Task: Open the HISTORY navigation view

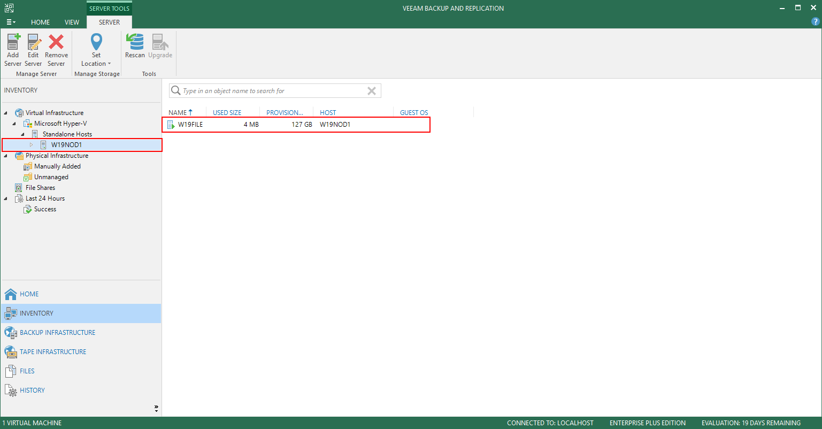Action: (81, 390)
